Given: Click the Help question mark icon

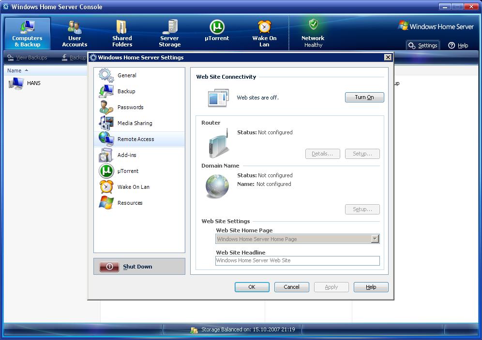Looking at the screenshot, I should pyautogui.click(x=451, y=45).
